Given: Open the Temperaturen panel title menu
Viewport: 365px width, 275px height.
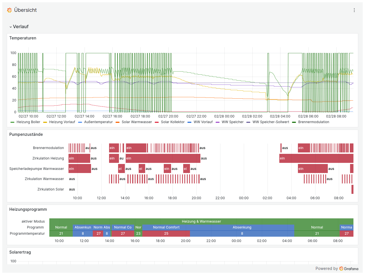Looking at the screenshot, I should click(23, 38).
